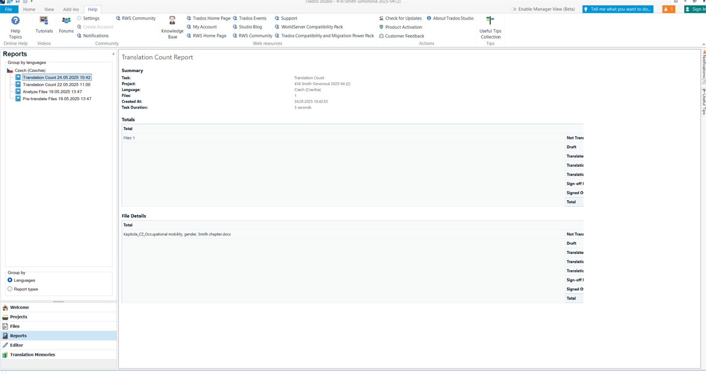
Task: Open the Knowledge Base
Action: point(172,27)
